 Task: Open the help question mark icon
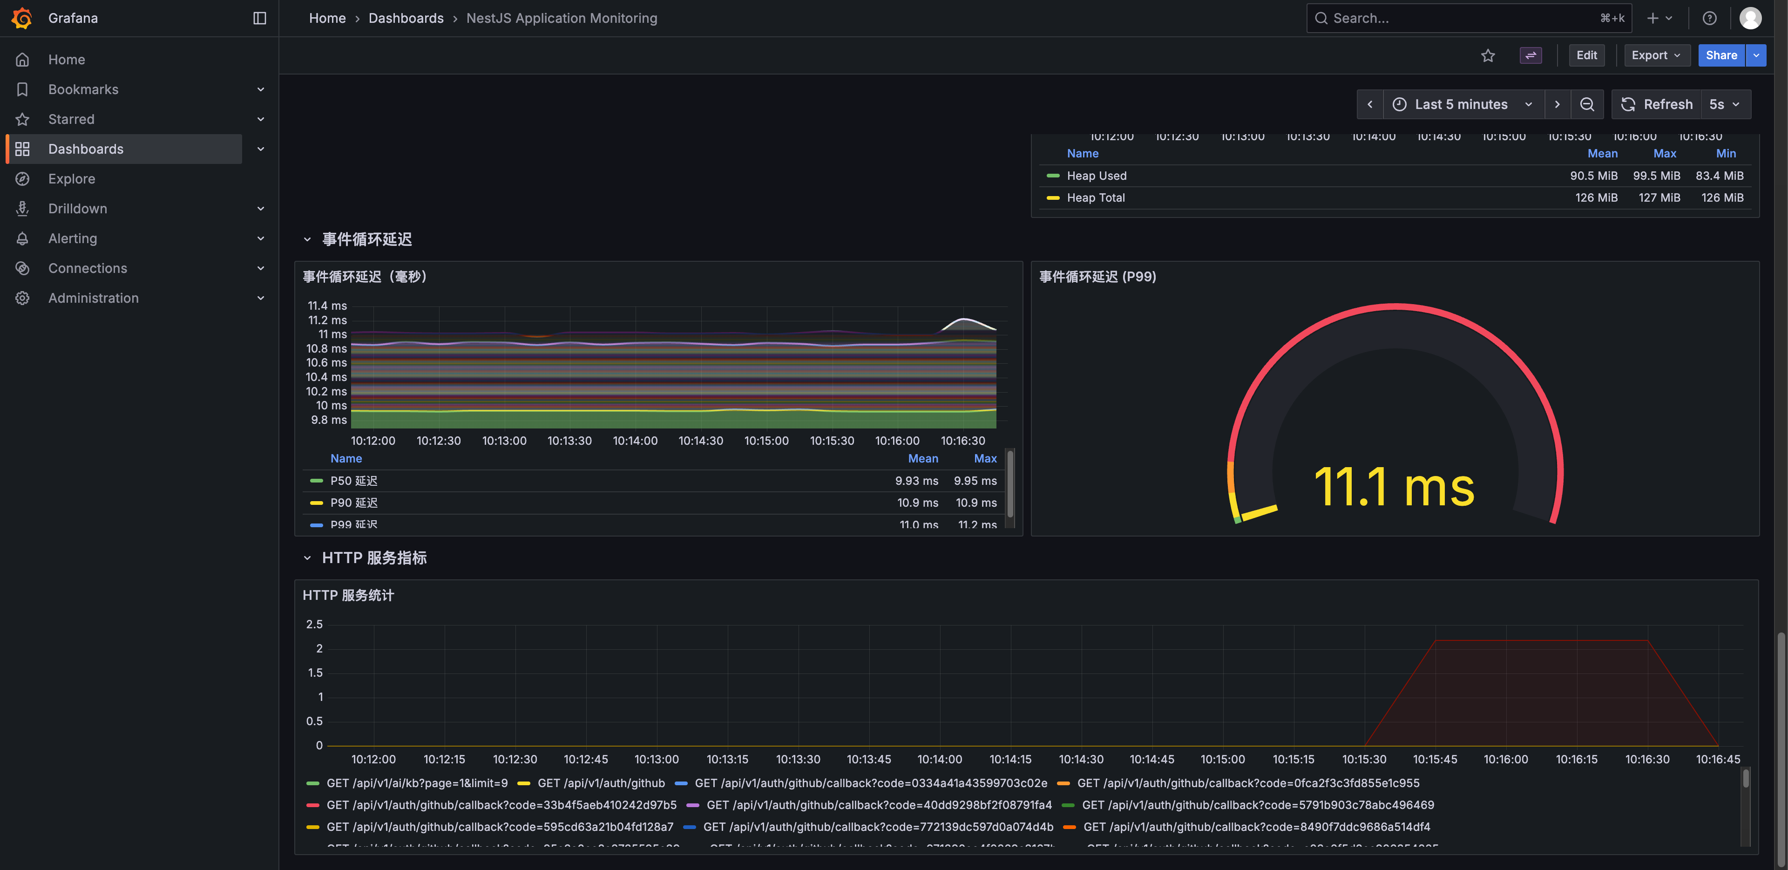[1709, 18]
